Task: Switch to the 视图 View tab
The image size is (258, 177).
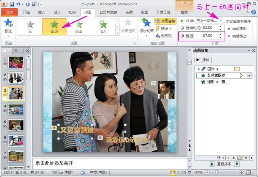Action: point(145,13)
